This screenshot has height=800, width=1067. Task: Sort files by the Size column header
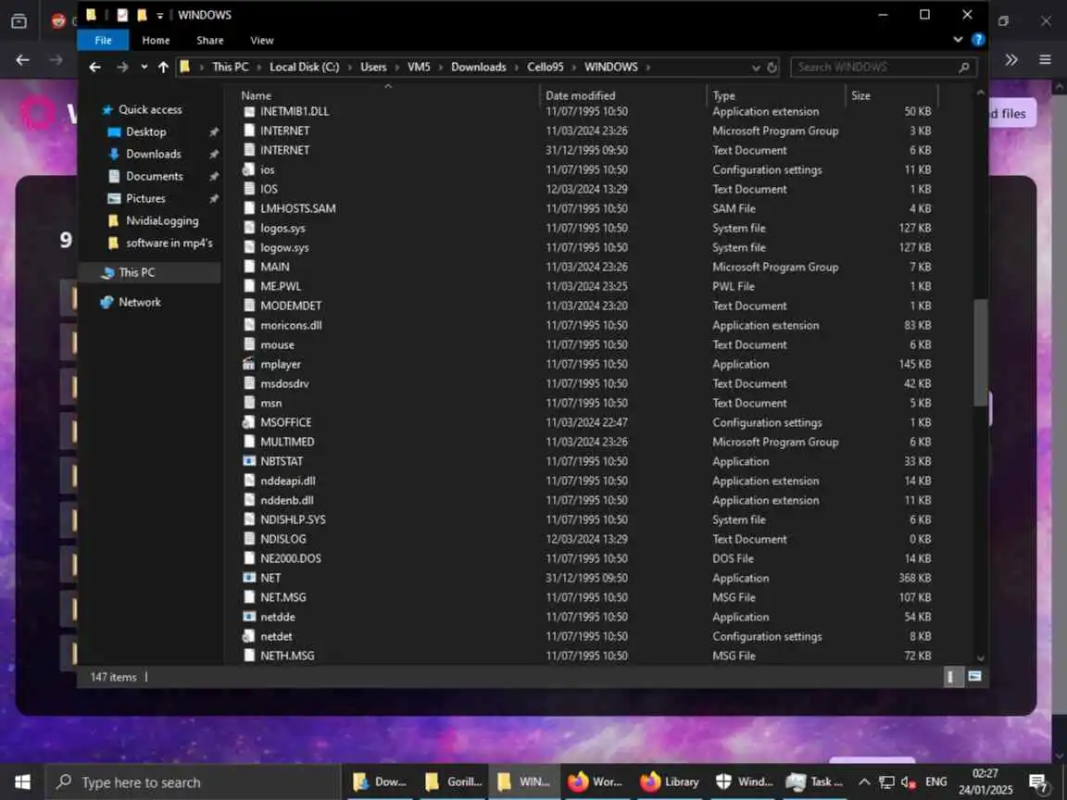point(860,96)
